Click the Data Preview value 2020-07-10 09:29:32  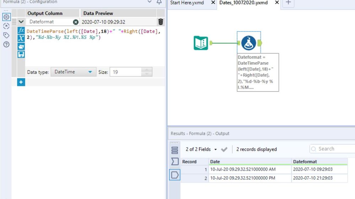[103, 22]
